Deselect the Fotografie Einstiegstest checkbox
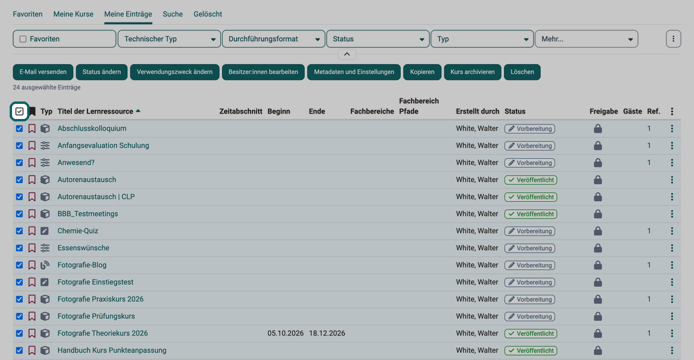 click(19, 282)
